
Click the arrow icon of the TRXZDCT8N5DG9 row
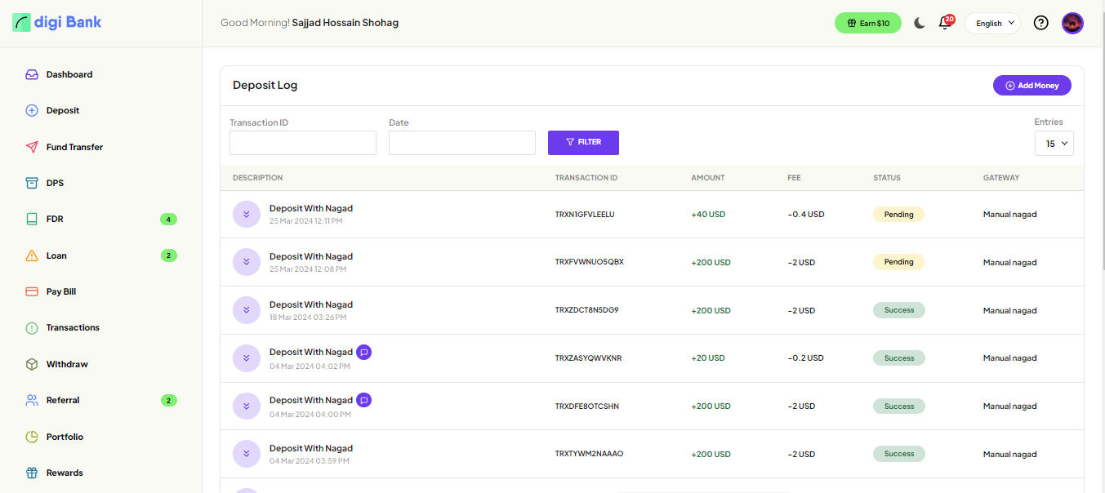(x=246, y=310)
